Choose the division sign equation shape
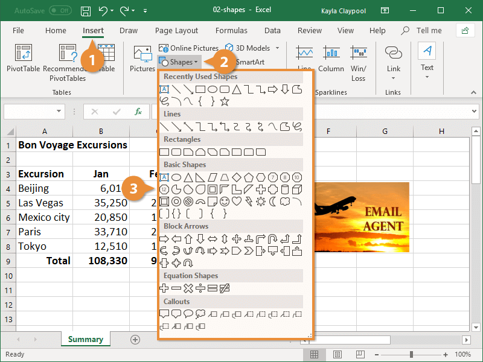This screenshot has width=483, height=362. point(200,288)
